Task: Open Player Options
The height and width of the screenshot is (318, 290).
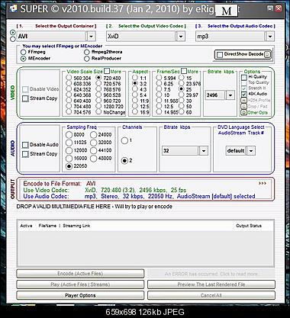Action: coord(80,295)
